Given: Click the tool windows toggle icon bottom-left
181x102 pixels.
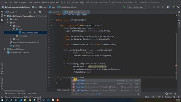Looking at the screenshot, I should (2, 97).
